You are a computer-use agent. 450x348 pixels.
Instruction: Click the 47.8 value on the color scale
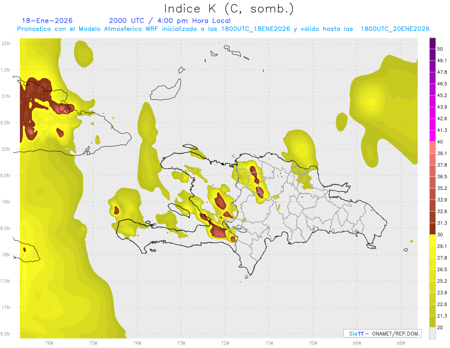(442, 72)
